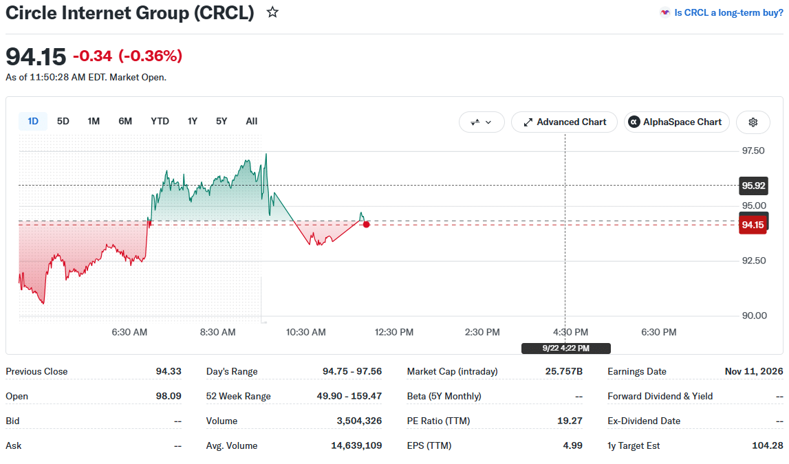Switch to the 1Y time range

[x=192, y=121]
